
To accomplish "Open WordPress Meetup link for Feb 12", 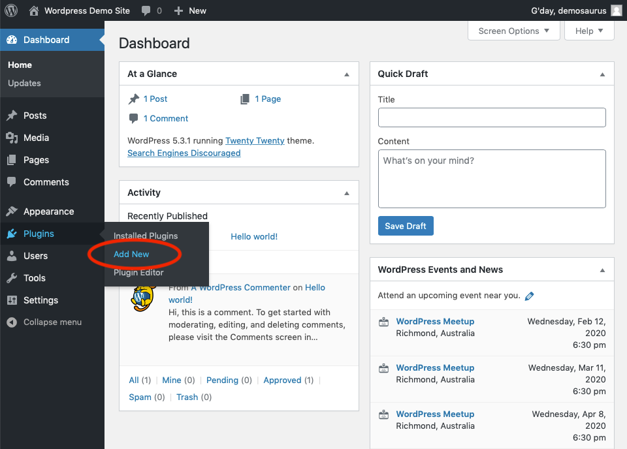I will pos(435,322).
